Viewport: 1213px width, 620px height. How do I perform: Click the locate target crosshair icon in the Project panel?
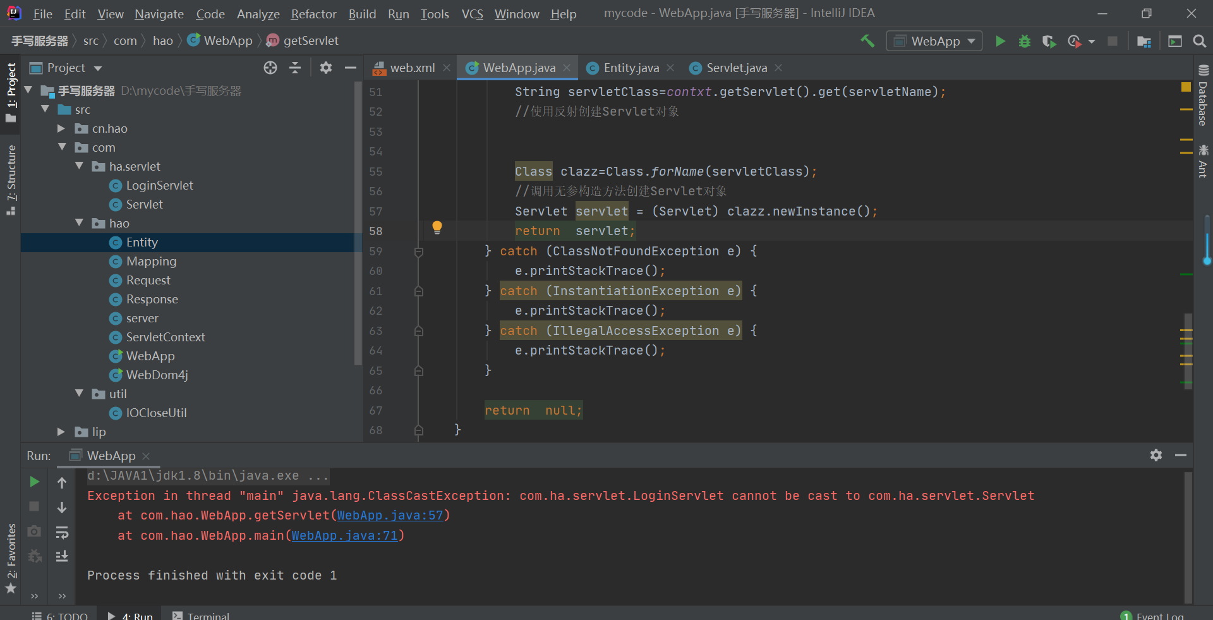[x=270, y=68]
